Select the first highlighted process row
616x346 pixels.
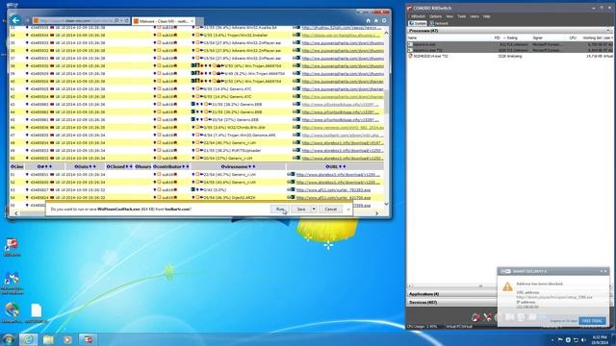510,45
